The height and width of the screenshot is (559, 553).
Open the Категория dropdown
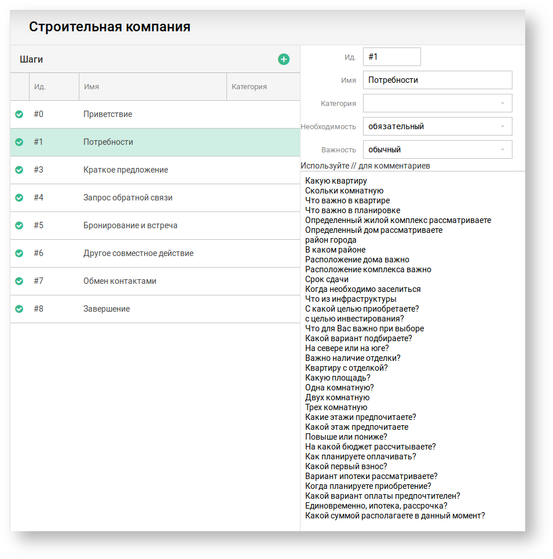[x=438, y=103]
